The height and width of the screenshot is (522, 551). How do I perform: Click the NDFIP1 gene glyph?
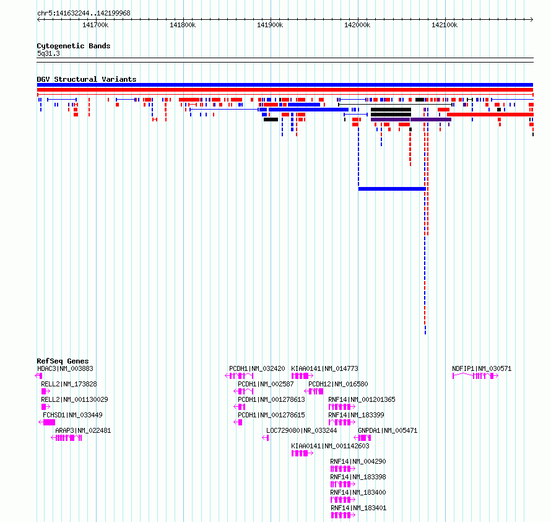pos(475,376)
